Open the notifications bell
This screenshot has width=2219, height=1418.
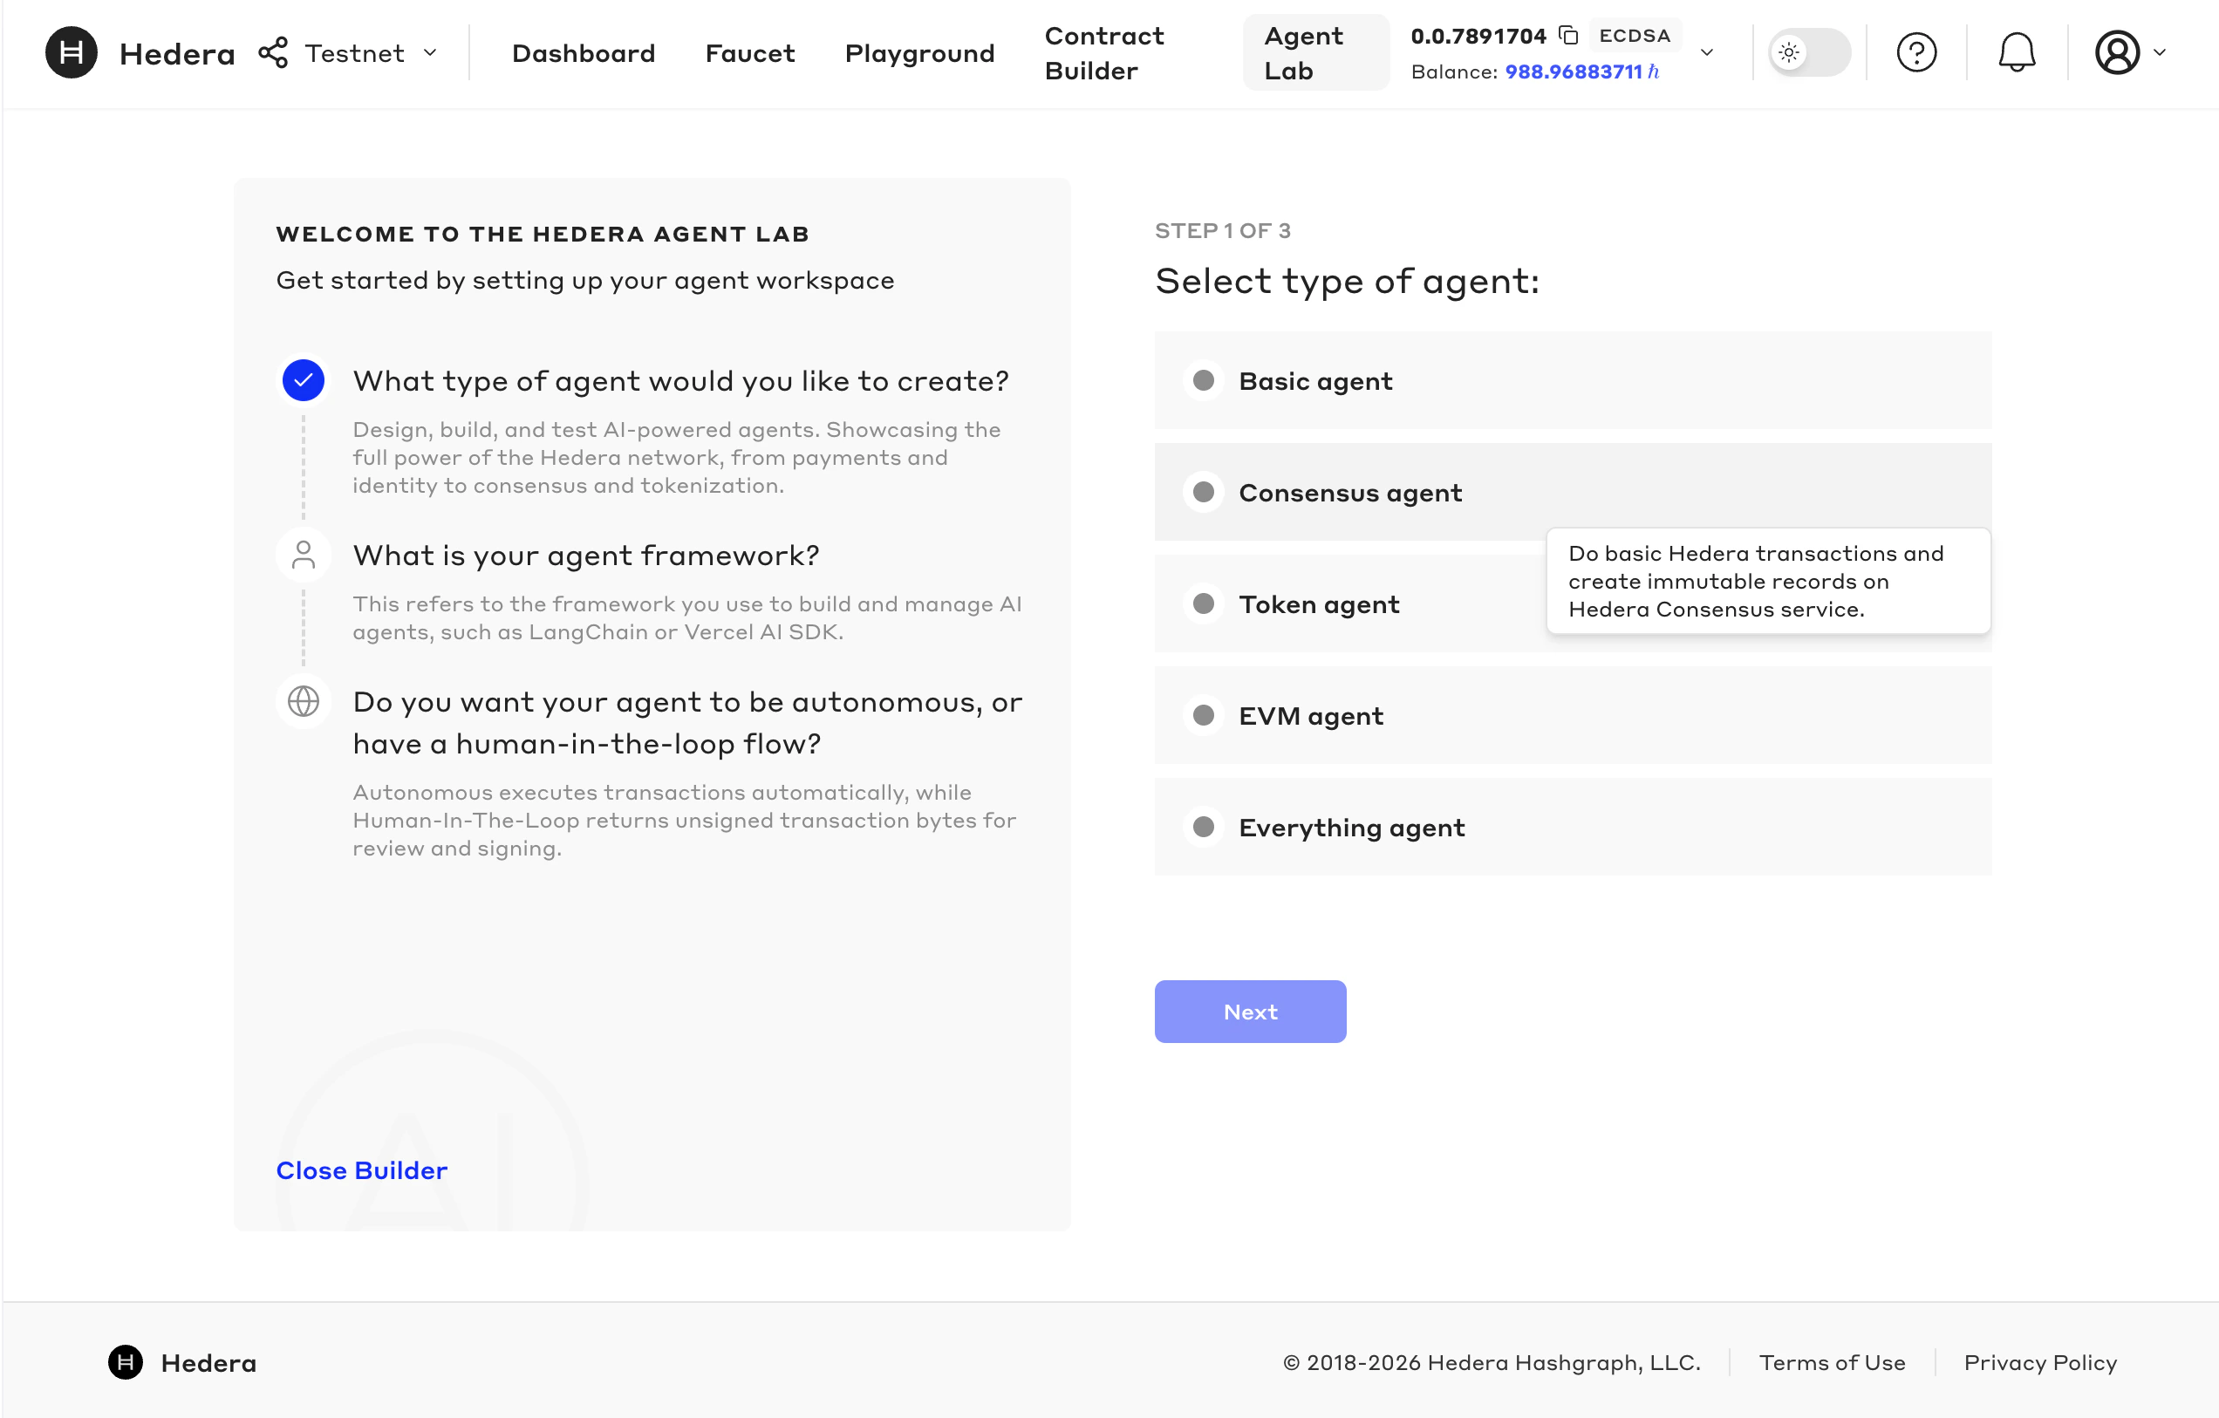[x=2016, y=52]
